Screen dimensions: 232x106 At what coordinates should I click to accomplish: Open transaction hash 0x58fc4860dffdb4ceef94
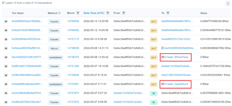point(27,75)
